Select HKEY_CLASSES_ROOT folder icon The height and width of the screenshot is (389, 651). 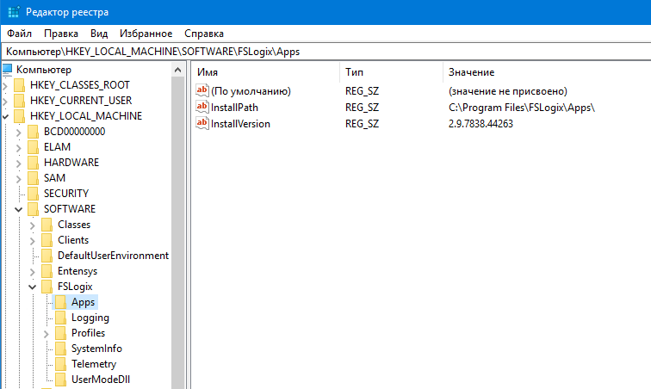(x=19, y=85)
